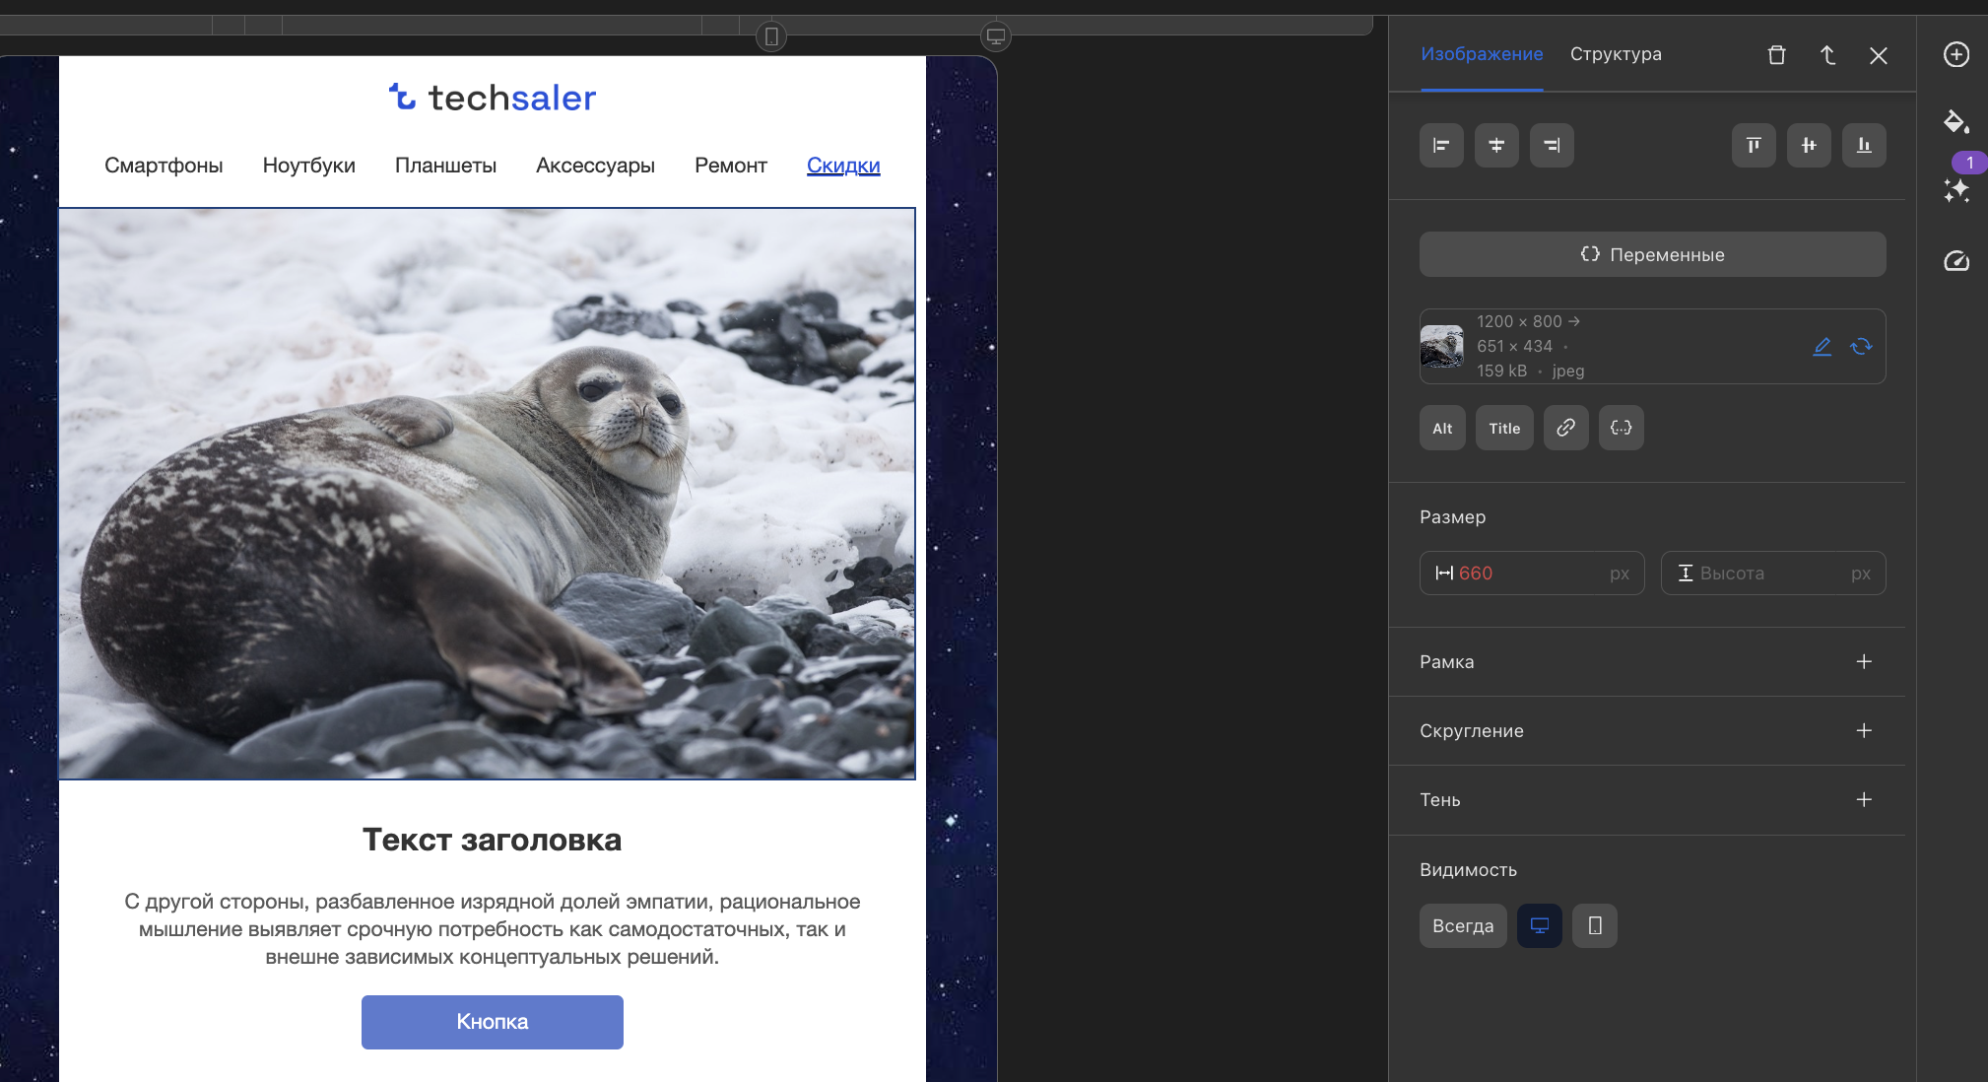Set visibility to mobile only
This screenshot has height=1082, width=1988.
(1594, 925)
